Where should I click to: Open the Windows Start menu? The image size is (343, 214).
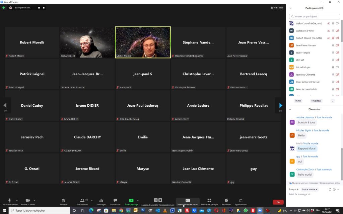(4, 211)
